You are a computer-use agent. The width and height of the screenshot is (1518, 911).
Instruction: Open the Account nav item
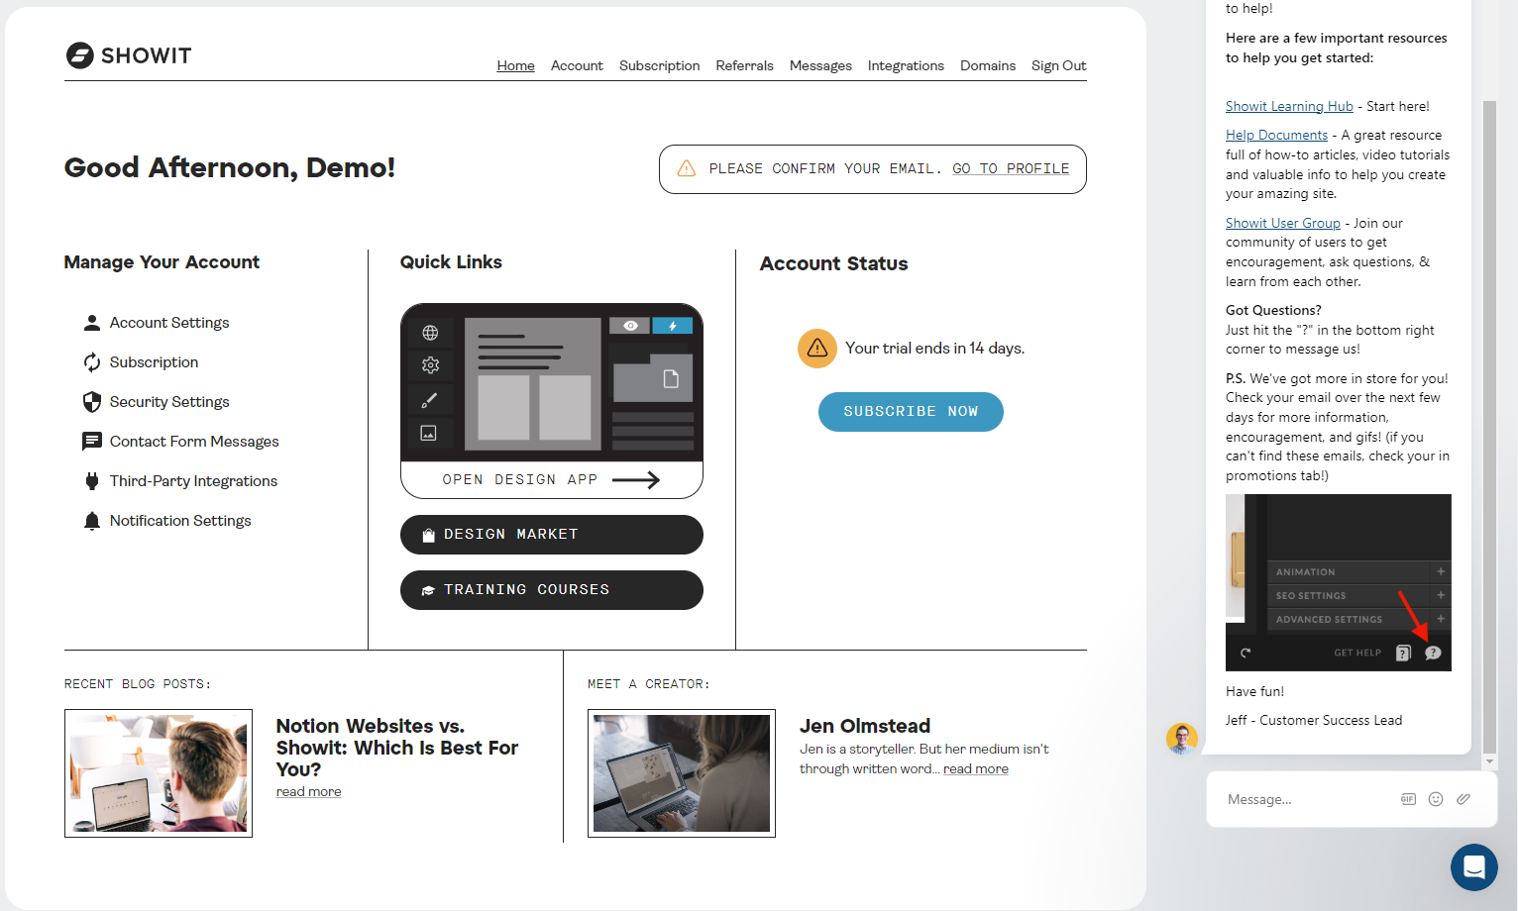click(x=577, y=65)
